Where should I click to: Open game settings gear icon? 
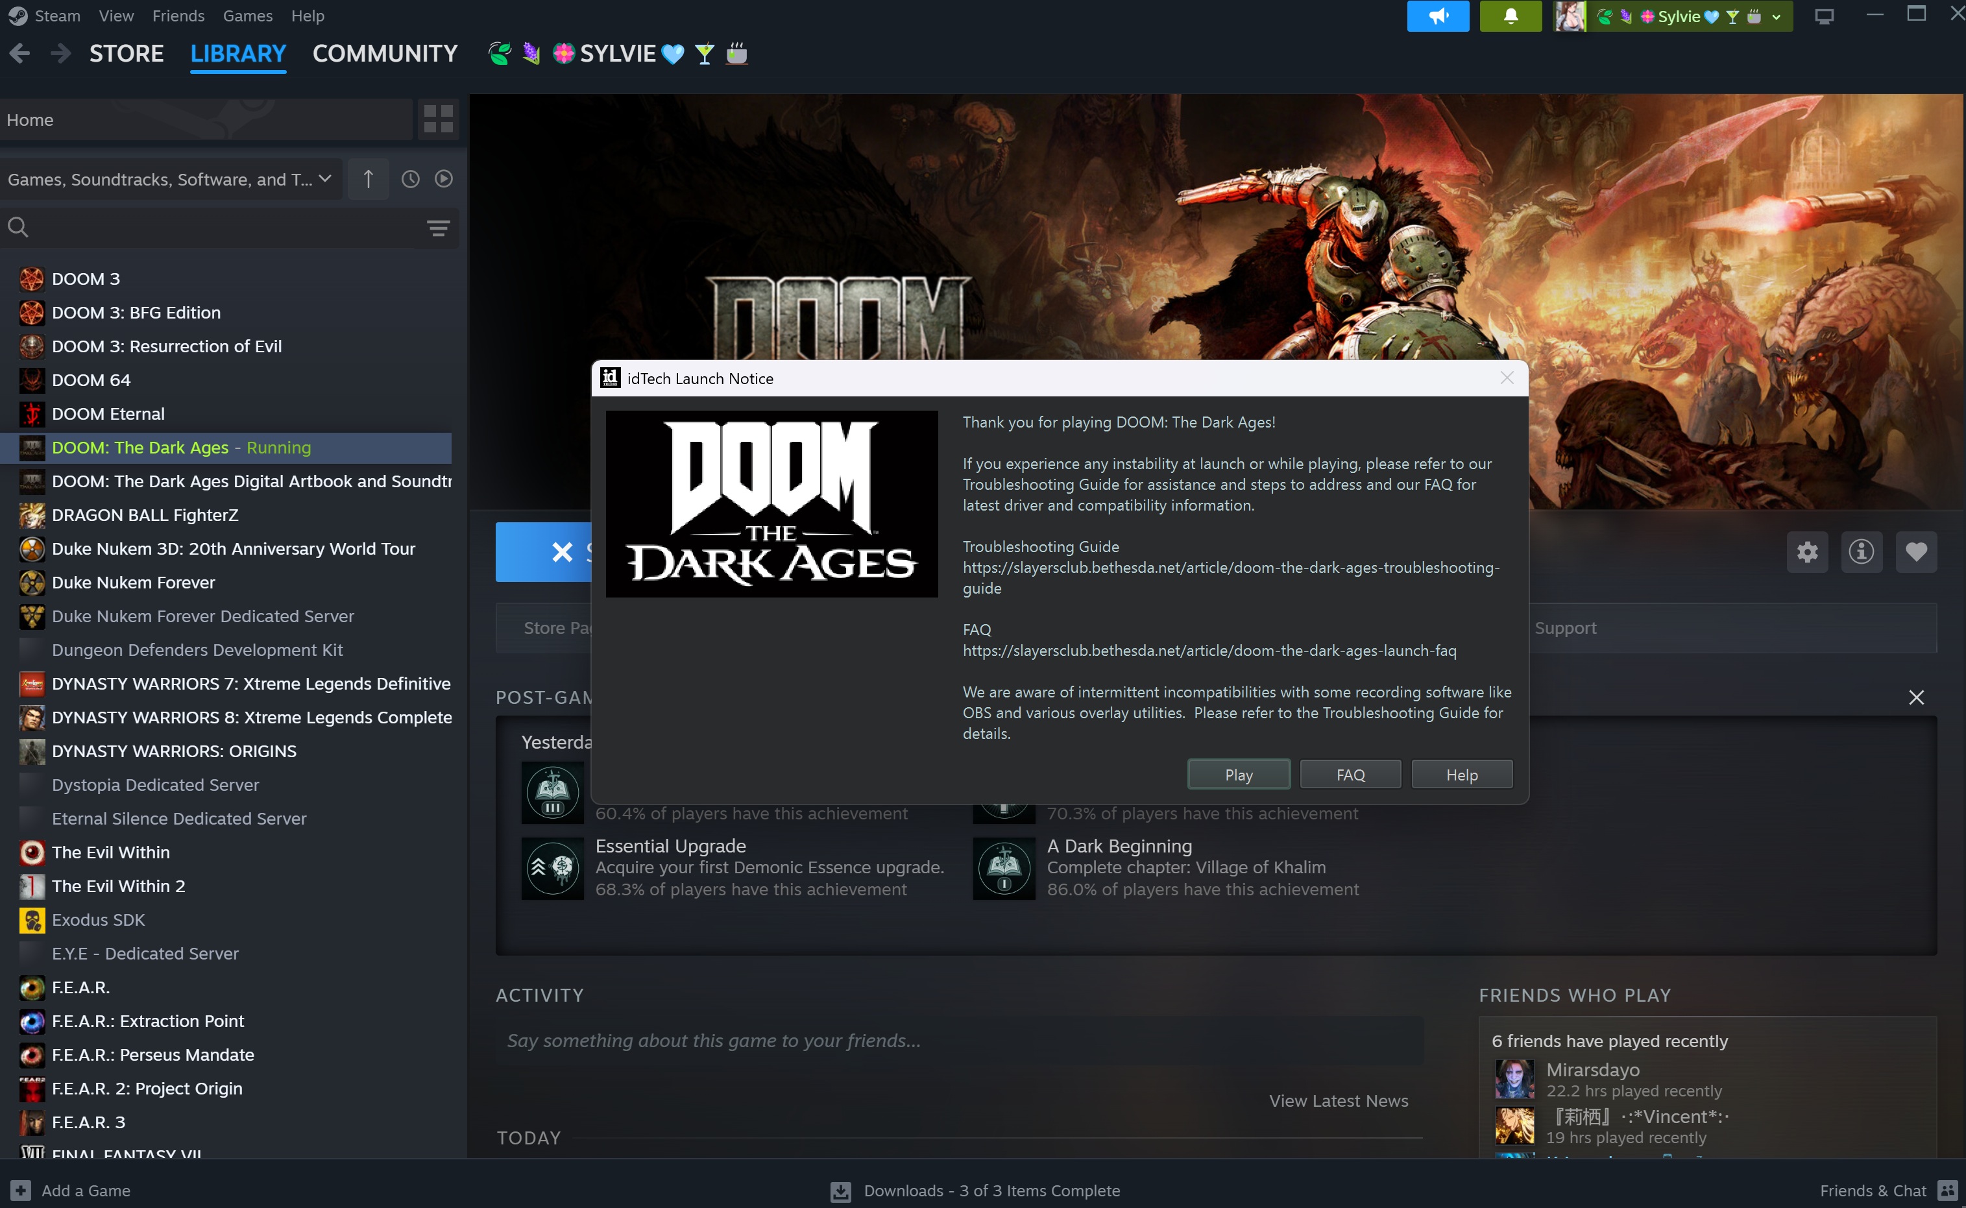[1807, 551]
